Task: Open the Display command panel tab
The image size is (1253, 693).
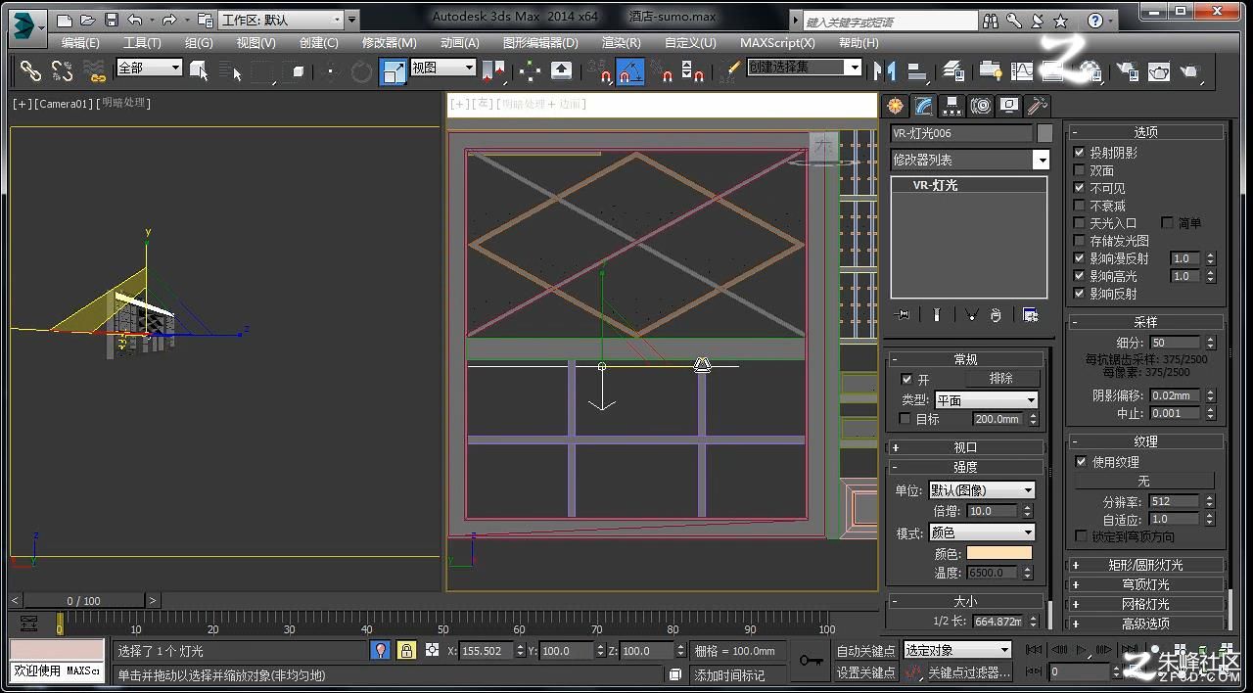Action: coord(1008,106)
